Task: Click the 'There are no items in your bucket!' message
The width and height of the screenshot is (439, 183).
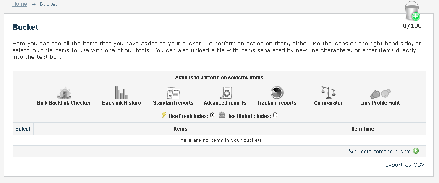Action: (x=219, y=140)
